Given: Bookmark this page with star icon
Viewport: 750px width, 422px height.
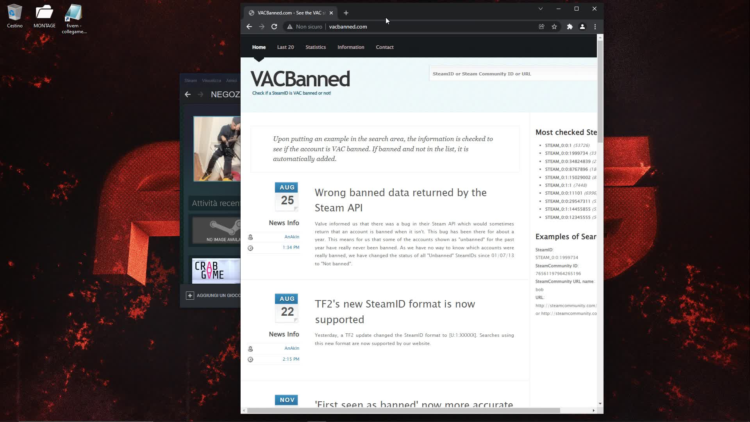Looking at the screenshot, I should click(x=554, y=27).
